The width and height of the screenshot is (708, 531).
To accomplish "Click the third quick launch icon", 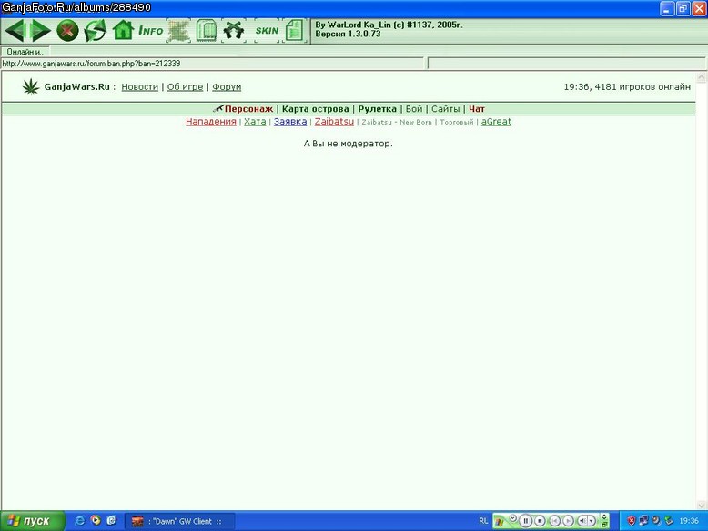I will click(x=112, y=521).
